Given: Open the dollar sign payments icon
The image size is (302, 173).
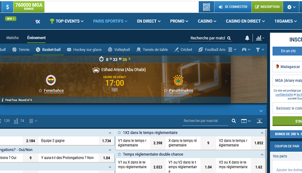Looking at the screenshot, I should pos(7,7).
